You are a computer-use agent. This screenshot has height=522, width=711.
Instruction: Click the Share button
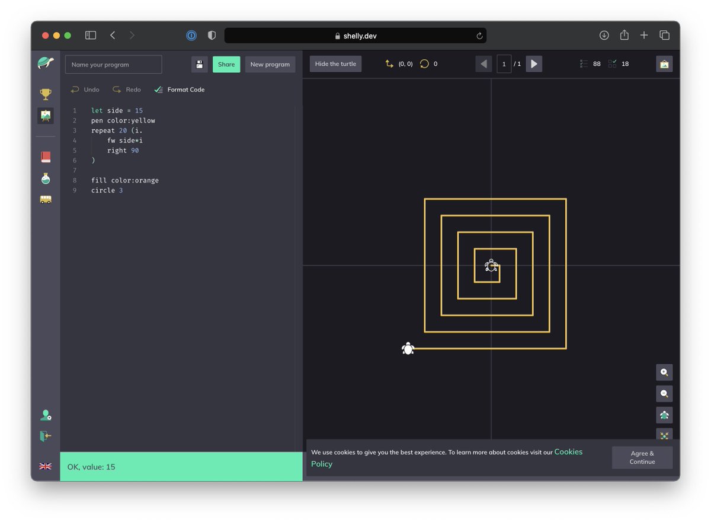pos(226,65)
